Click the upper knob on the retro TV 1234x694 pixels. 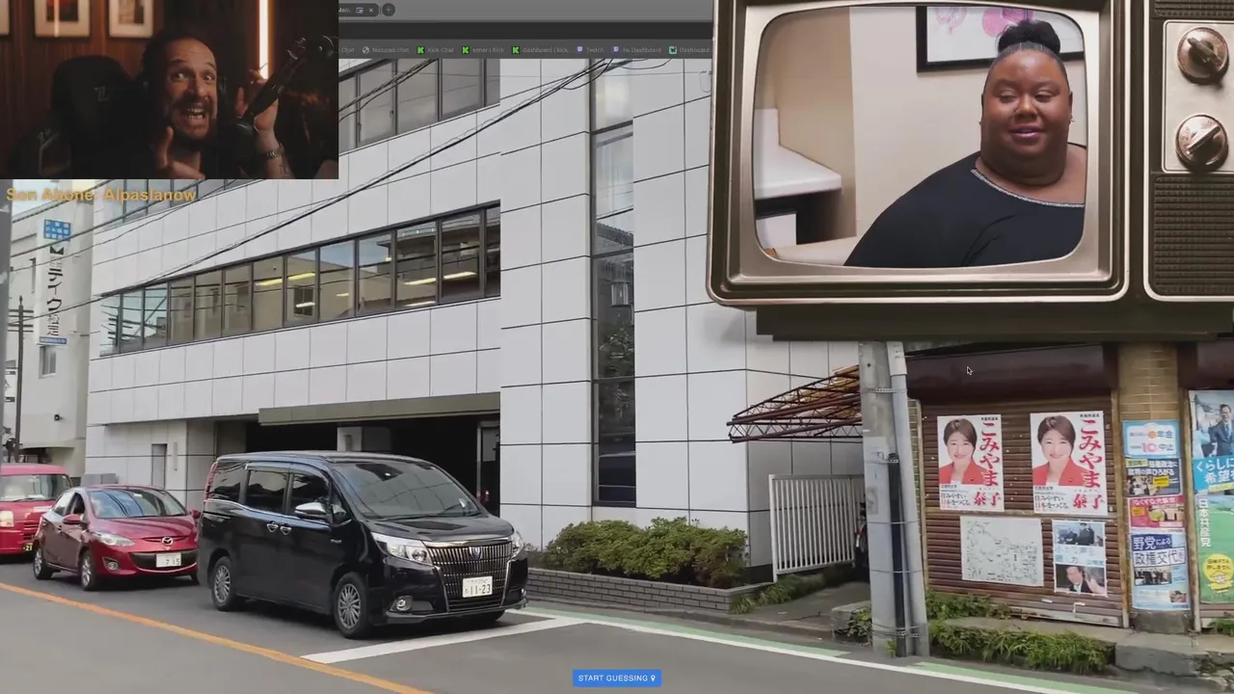1201,54
